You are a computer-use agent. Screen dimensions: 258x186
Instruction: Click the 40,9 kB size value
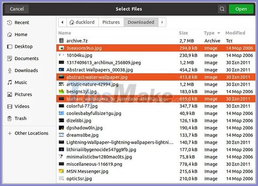[x=187, y=113]
